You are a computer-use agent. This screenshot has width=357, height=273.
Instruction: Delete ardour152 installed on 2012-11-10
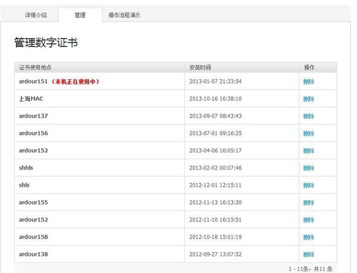[308, 219]
